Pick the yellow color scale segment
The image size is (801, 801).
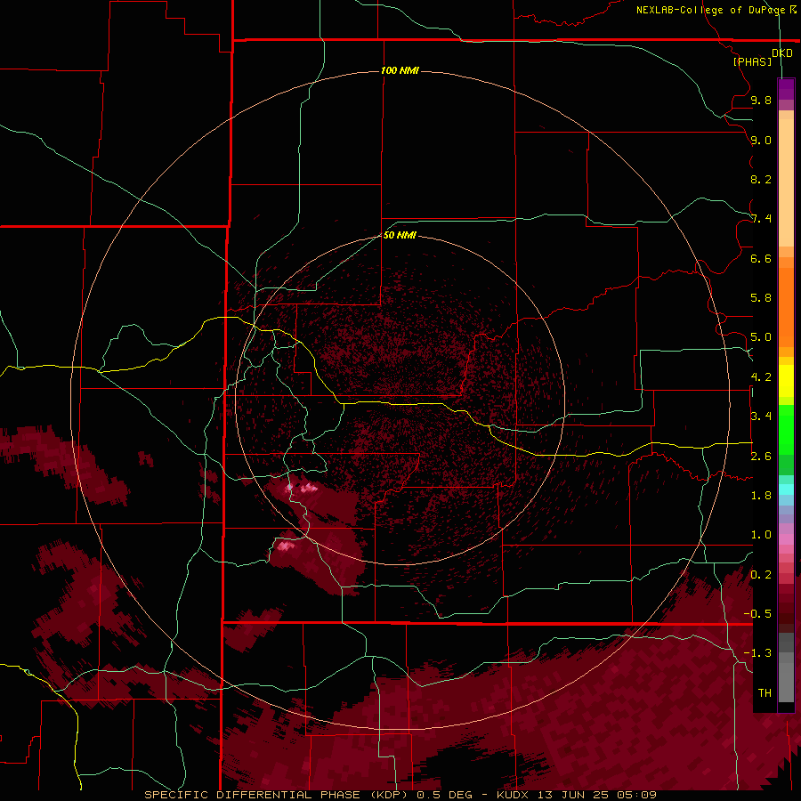(x=786, y=381)
